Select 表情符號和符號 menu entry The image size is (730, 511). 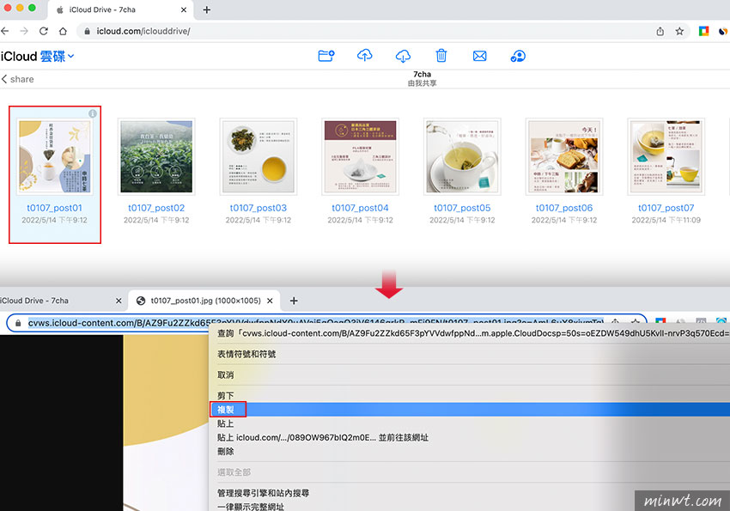[x=469, y=354]
